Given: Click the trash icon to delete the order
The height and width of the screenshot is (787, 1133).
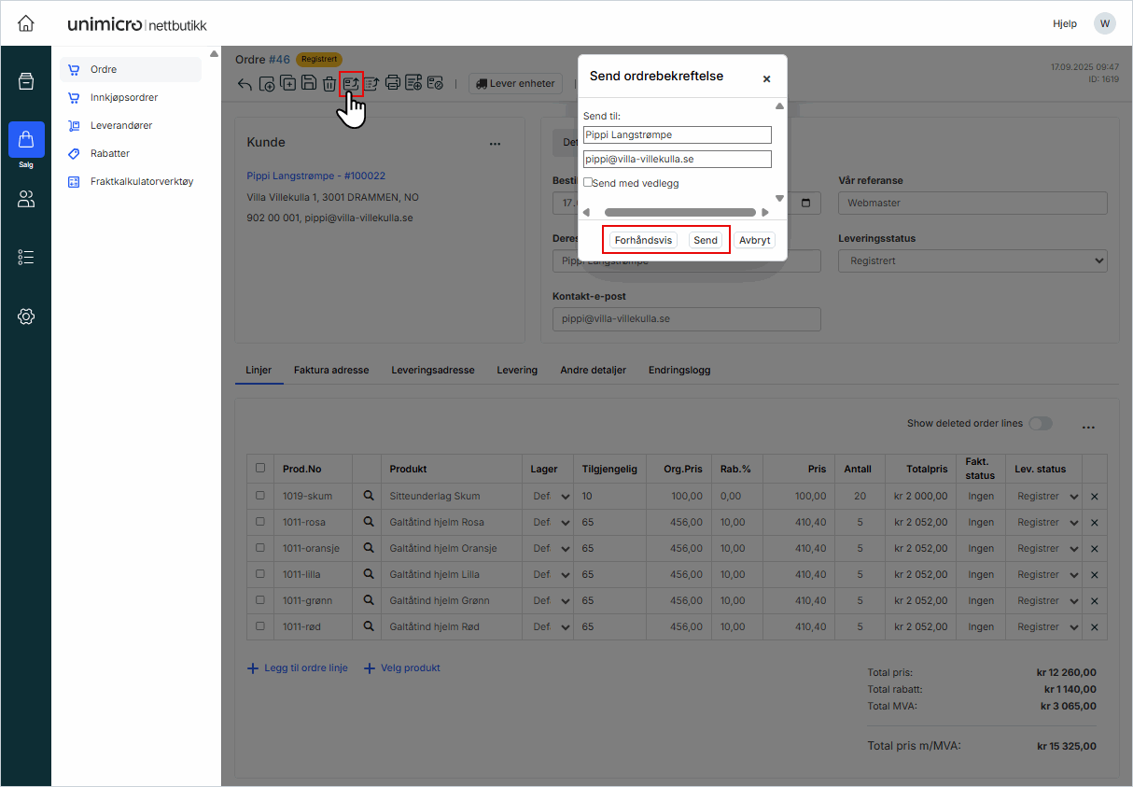Looking at the screenshot, I should [x=329, y=84].
